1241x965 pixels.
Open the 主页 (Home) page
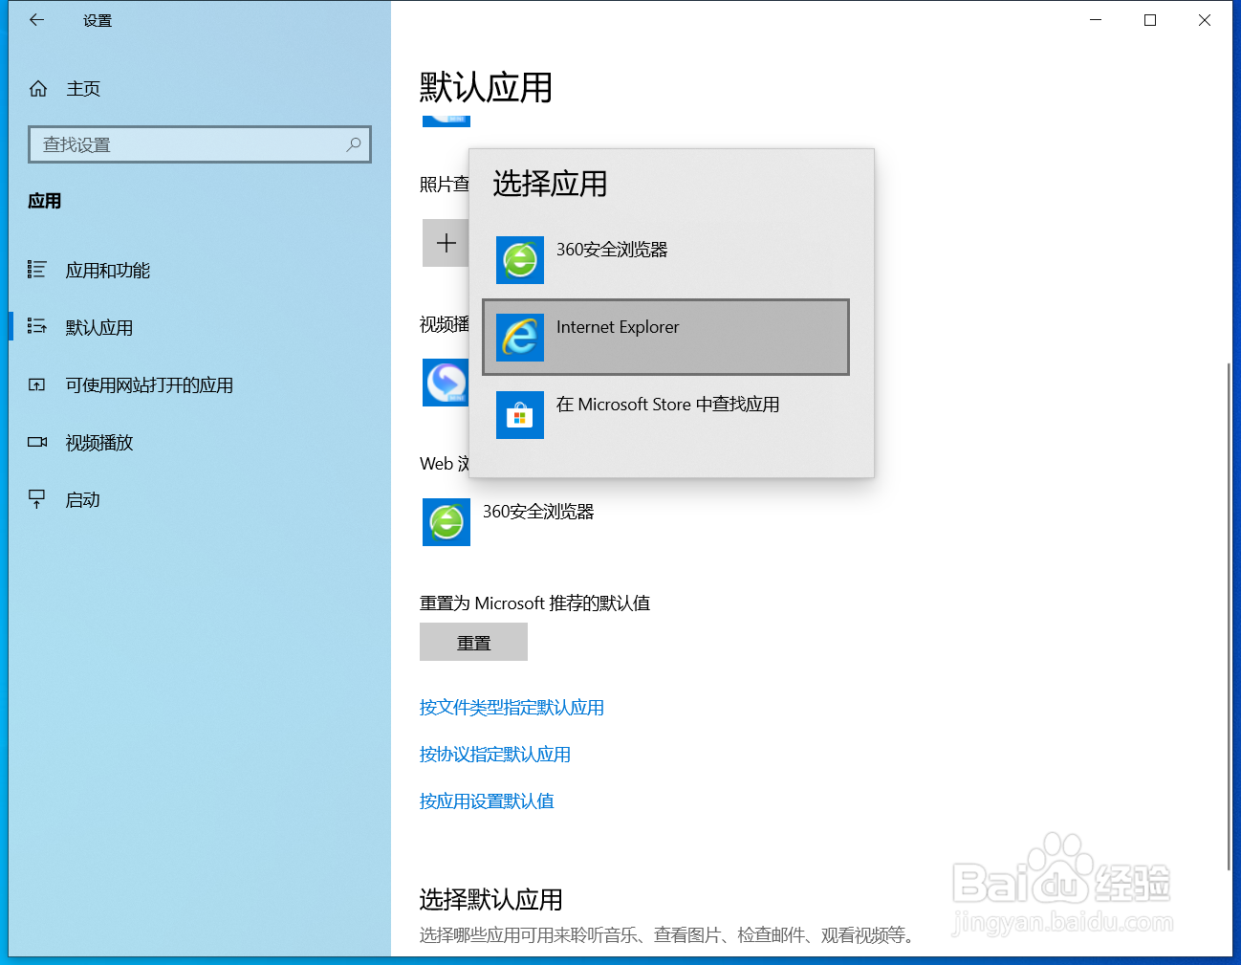tap(83, 88)
